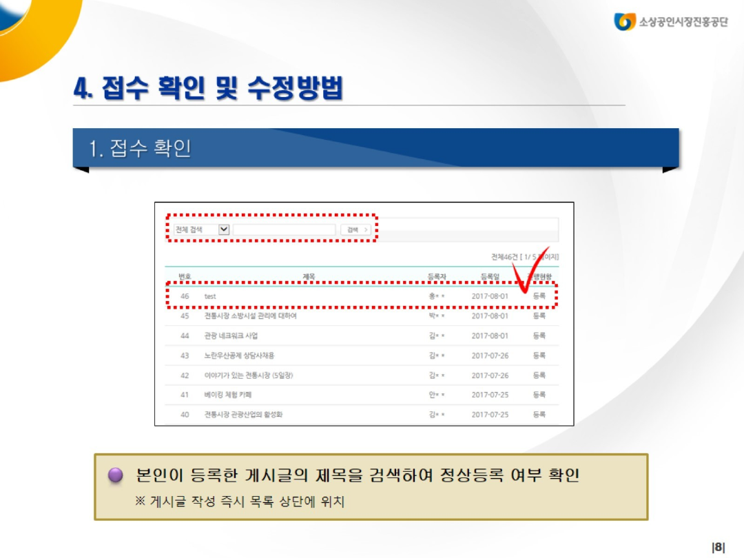Click the slide page number 8
This screenshot has height=558, width=744.
click(x=719, y=548)
